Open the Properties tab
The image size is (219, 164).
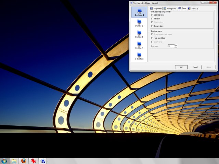click(156, 9)
